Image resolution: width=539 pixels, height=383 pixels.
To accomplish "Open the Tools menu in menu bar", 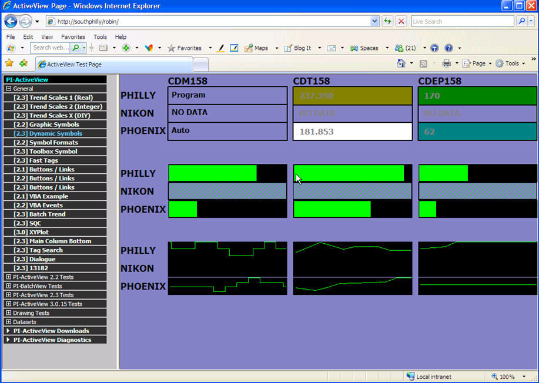I will [x=100, y=37].
